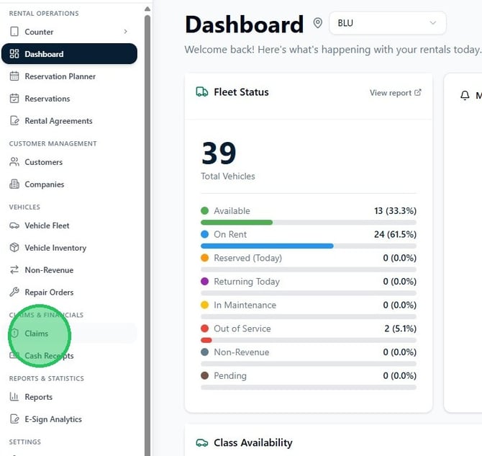The height and width of the screenshot is (456, 482).
Task: Click the In Maintenance label
Action: [245, 305]
